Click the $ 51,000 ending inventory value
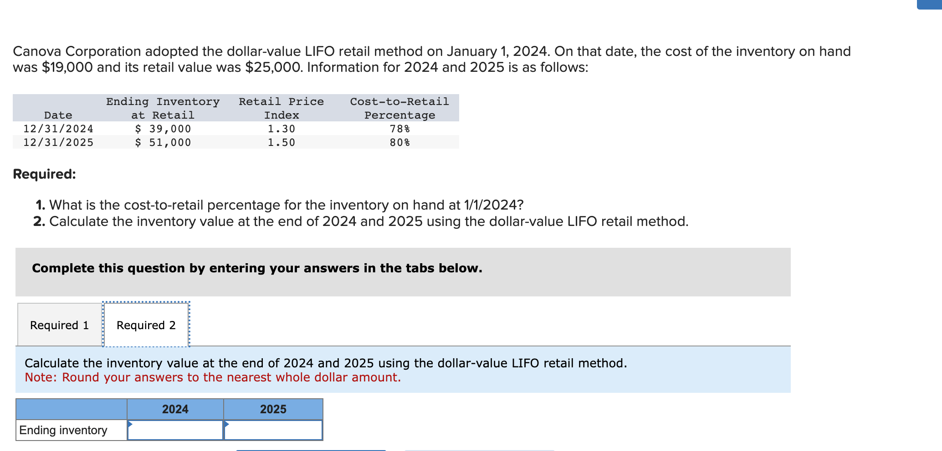This screenshot has height=451, width=942. pos(163,142)
